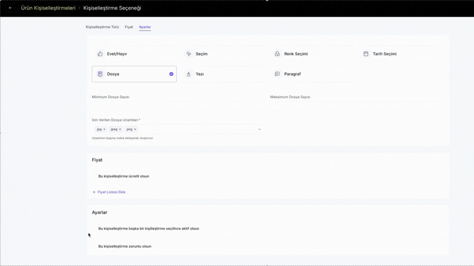Remove the .png extension tag
The height and width of the screenshot is (266, 474).
(135, 129)
